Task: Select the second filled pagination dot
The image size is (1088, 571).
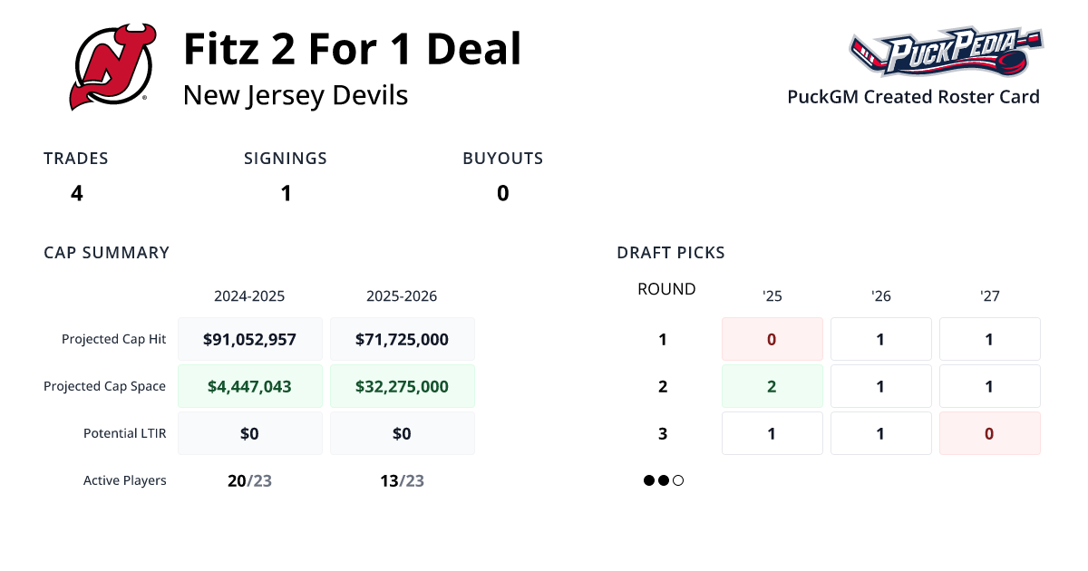Action: tap(664, 480)
